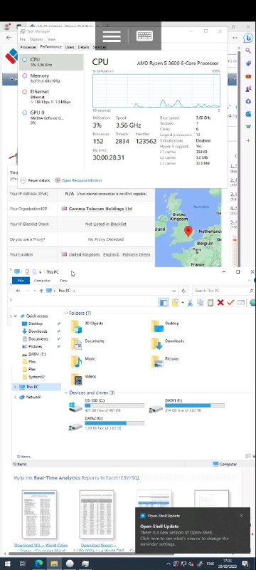Open the DATA2 (G:) drive
256x570 pixels.
point(106,423)
